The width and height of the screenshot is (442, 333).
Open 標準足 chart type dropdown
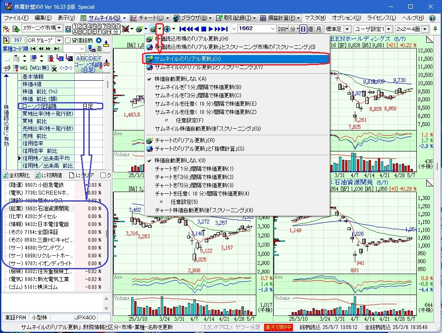347,29
